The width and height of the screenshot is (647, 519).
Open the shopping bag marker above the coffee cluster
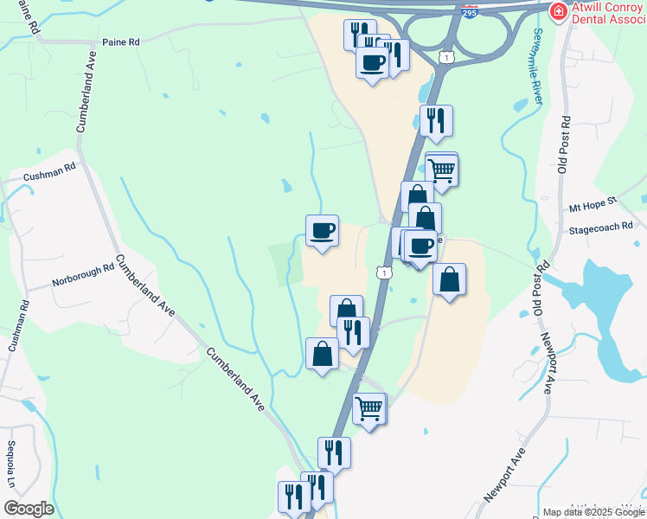pyautogui.click(x=426, y=219)
